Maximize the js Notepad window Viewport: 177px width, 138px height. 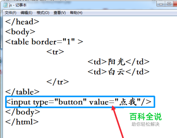tap(169, 4)
